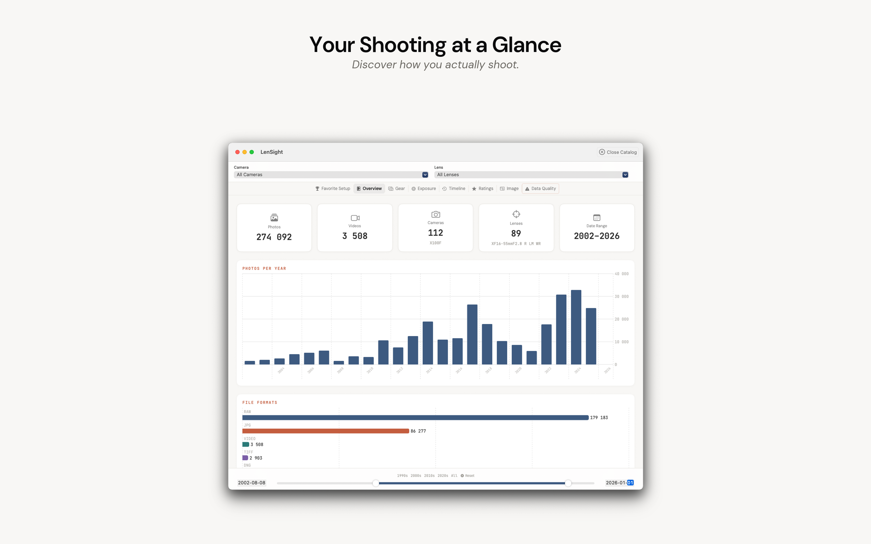This screenshot has height=544, width=871.
Task: Click the video camera icon on Videos card
Action: tap(355, 218)
